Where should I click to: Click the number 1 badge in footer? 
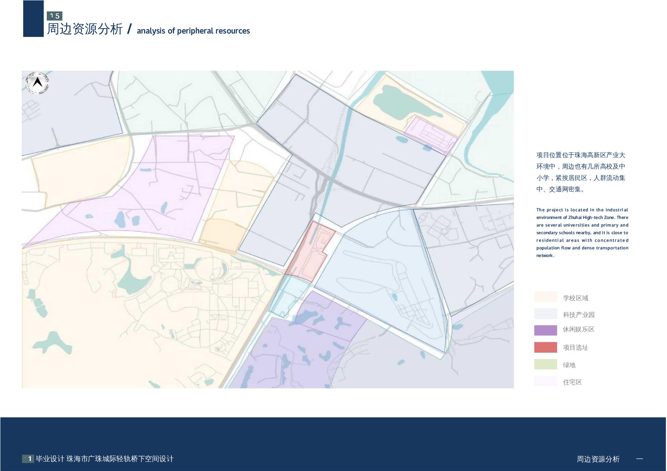coord(28,459)
